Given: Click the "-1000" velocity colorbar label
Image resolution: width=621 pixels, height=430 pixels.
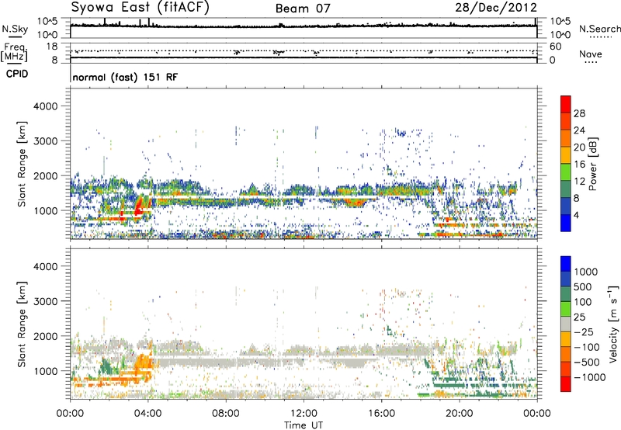Looking at the screenshot, I should pyautogui.click(x=590, y=377).
